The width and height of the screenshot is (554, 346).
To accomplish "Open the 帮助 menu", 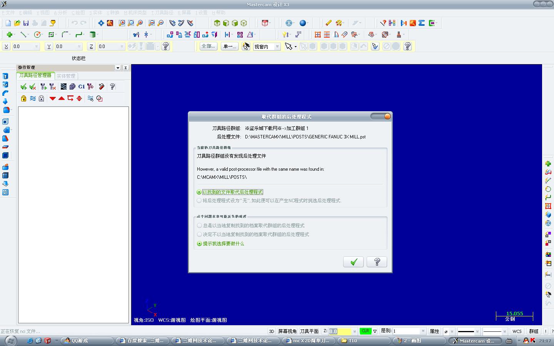I will click(219, 13).
